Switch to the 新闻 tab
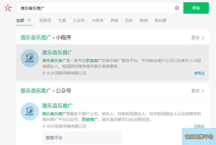Image resolution: width=216 pixels, height=145 pixels. coord(144,20)
